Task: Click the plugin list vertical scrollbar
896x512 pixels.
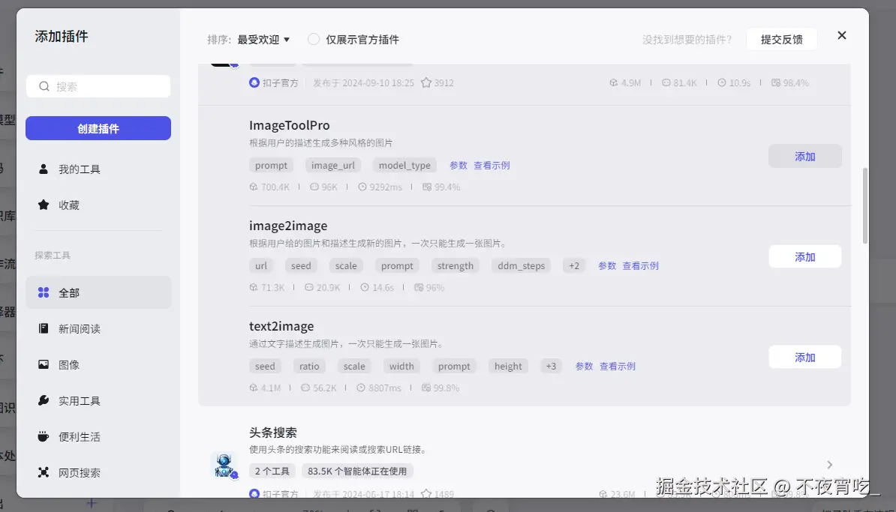Action: point(864,205)
